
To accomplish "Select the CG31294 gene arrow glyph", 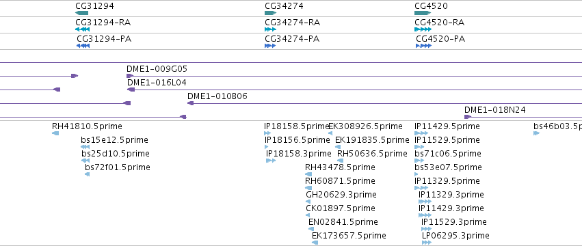I will pos(81,13).
